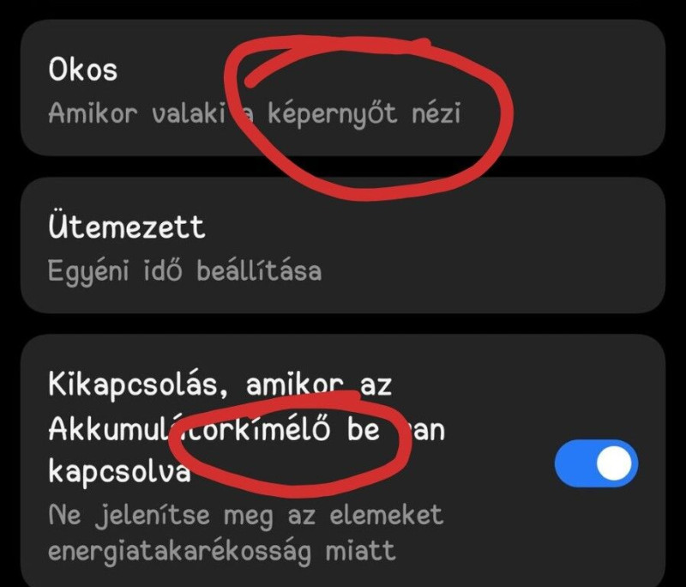Tap the word 'beállítása' under Ütemezett
Viewport: 686px width, 587px height.
tap(259, 270)
